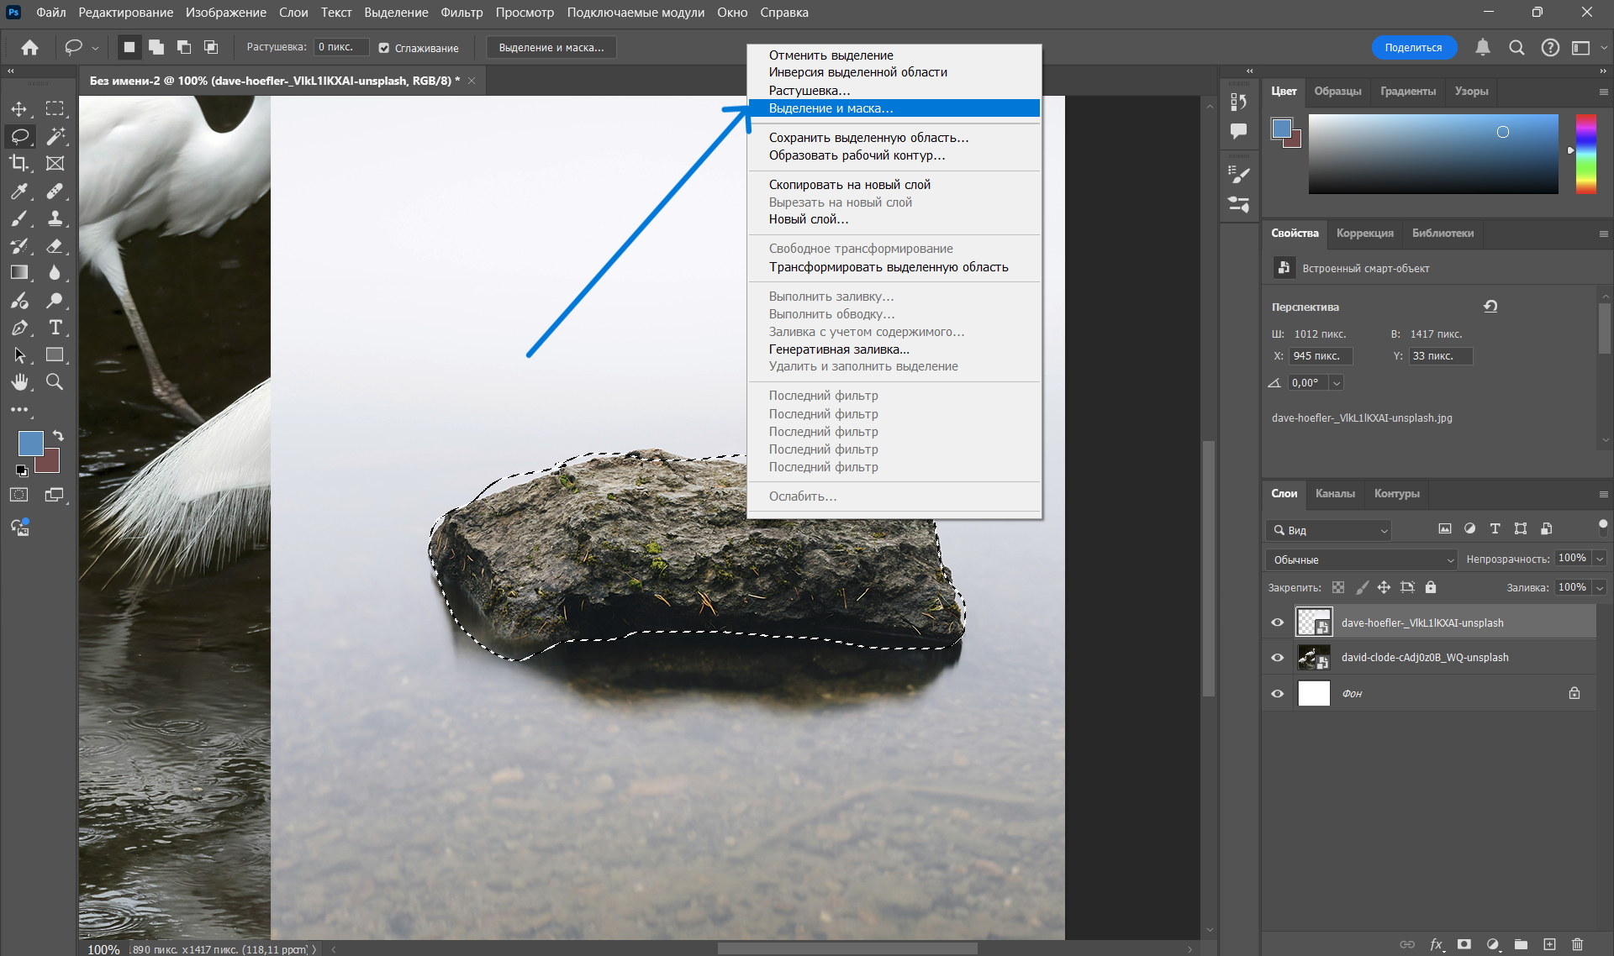
Task: Expand the Непрозрачность opacity dropdown arrow
Action: 1600,559
